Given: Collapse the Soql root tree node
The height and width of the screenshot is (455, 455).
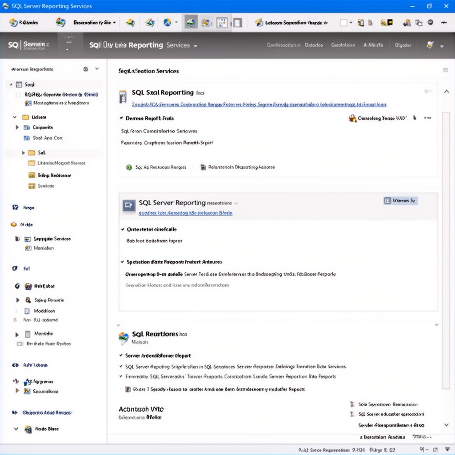Looking at the screenshot, I should (x=11, y=84).
